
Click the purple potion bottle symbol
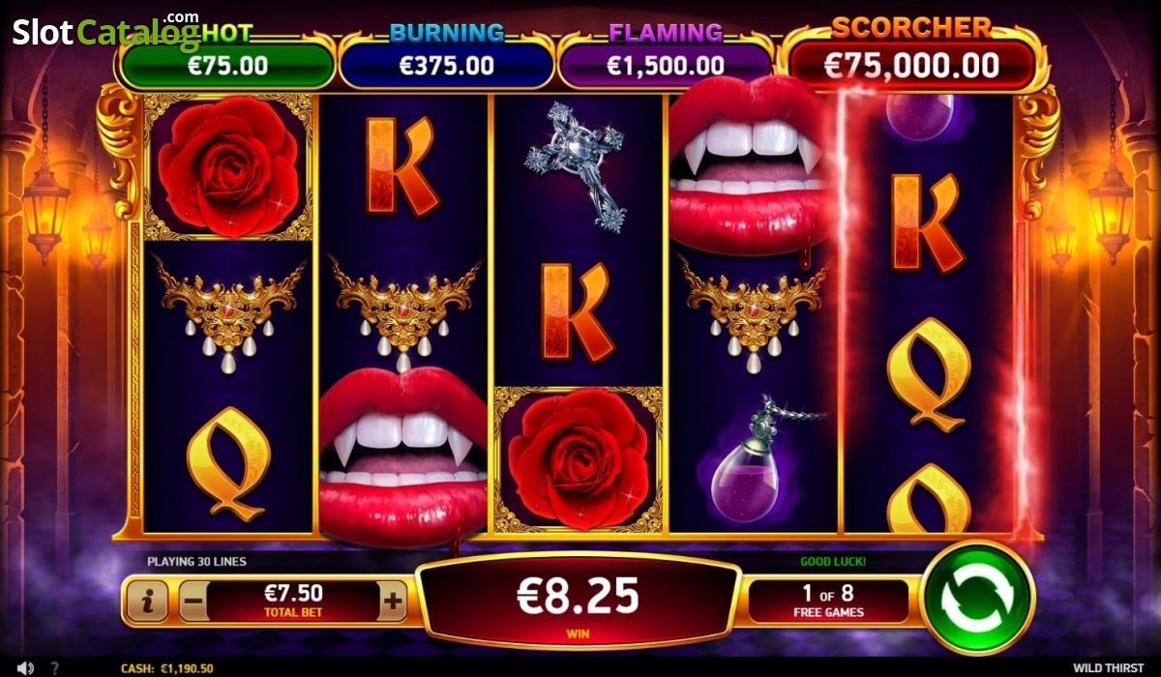point(752,461)
